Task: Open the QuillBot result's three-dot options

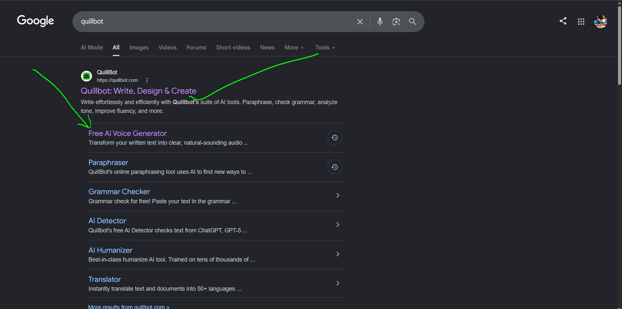Action: click(147, 80)
